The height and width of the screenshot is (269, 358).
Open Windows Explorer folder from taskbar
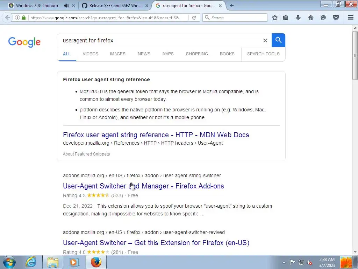pos(53,262)
